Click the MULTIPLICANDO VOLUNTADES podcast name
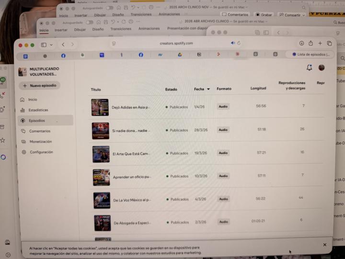 [44, 71]
